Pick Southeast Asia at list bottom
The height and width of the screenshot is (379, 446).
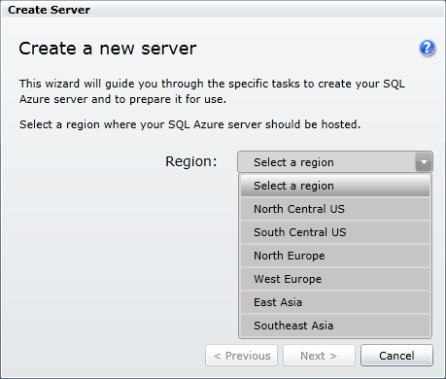(x=335, y=326)
